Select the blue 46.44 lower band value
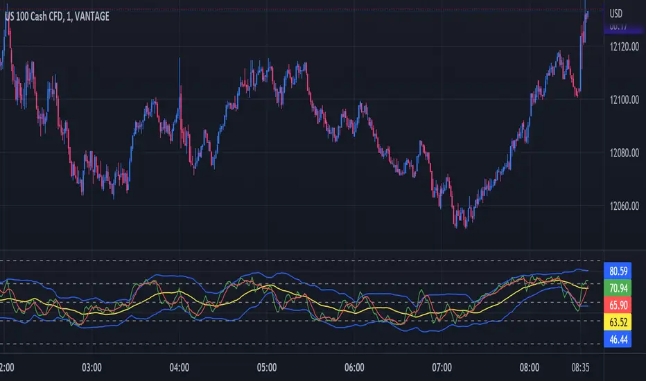Viewport: 646px width, 381px height. [x=618, y=339]
